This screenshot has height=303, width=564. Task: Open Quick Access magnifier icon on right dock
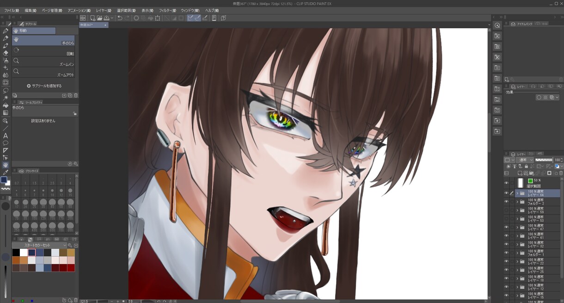point(497,25)
